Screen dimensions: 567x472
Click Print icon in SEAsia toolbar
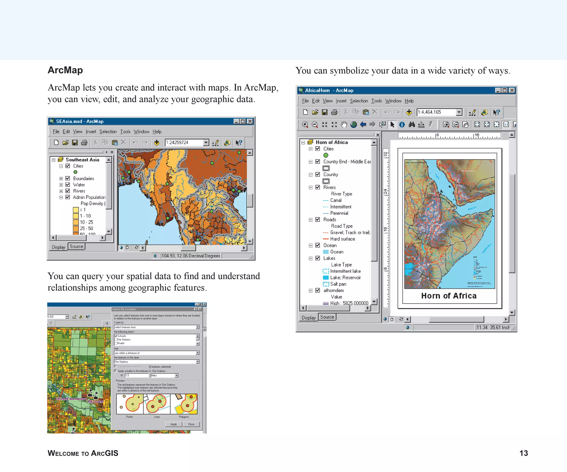point(84,143)
